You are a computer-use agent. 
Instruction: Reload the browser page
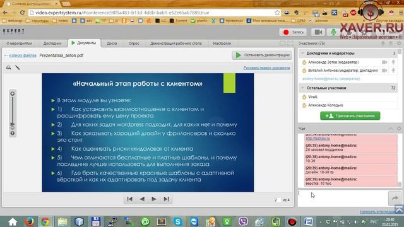[x=23, y=13]
